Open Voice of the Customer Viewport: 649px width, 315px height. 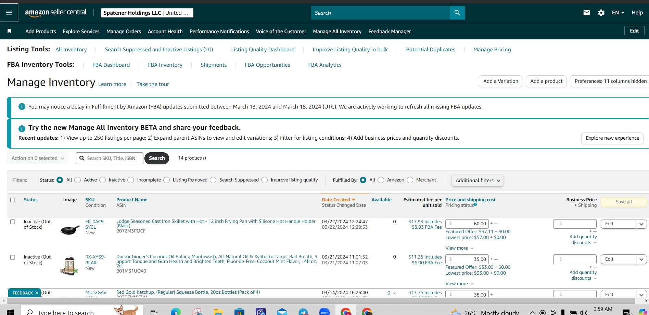281,32
